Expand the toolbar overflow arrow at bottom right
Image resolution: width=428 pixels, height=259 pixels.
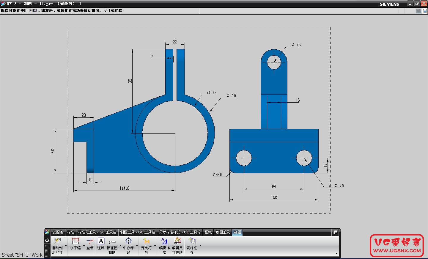(x=336, y=254)
